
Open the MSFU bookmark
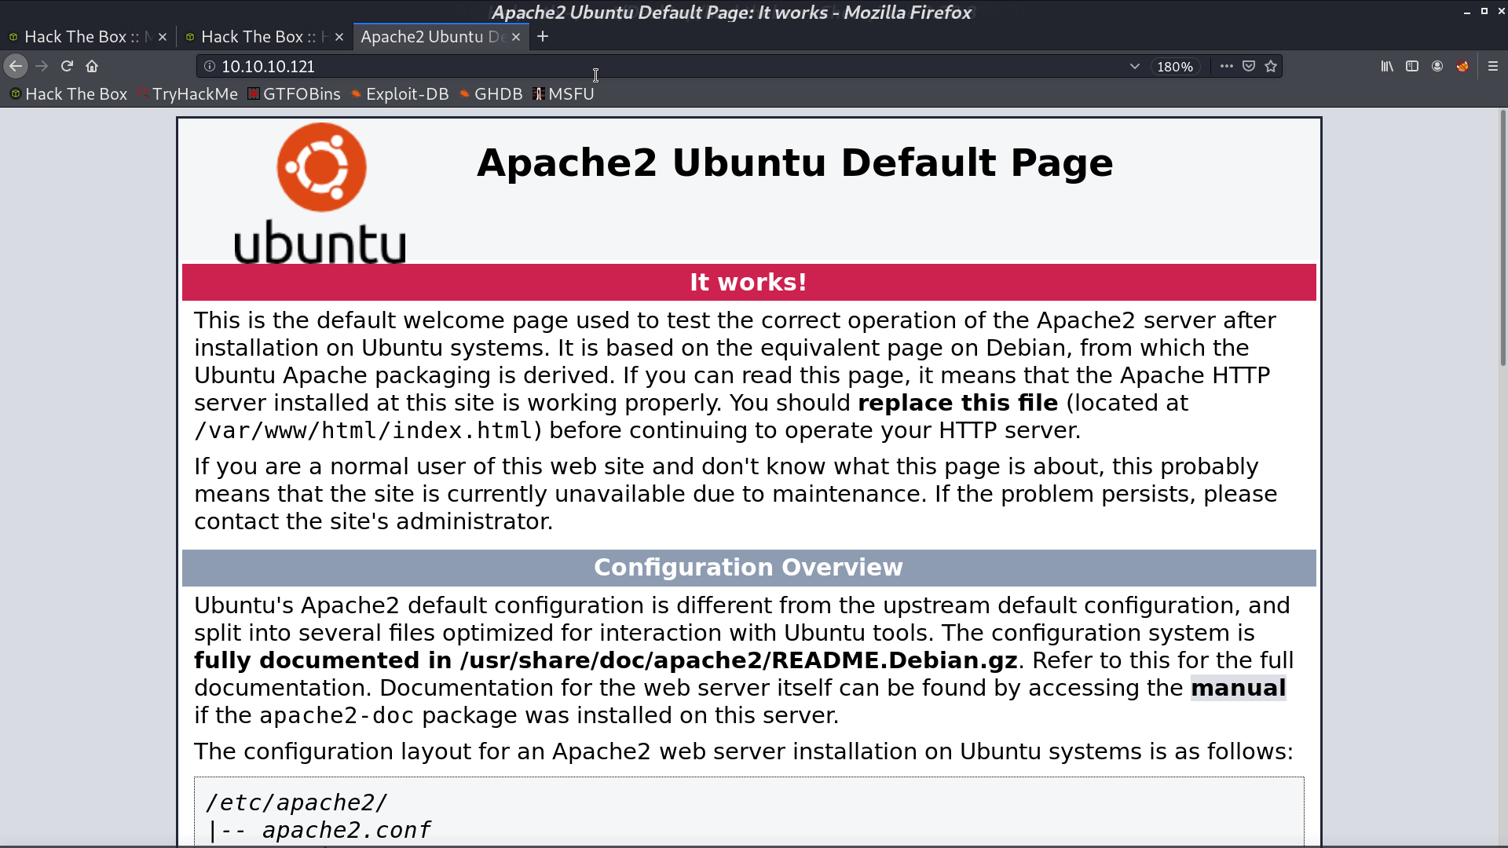(563, 94)
